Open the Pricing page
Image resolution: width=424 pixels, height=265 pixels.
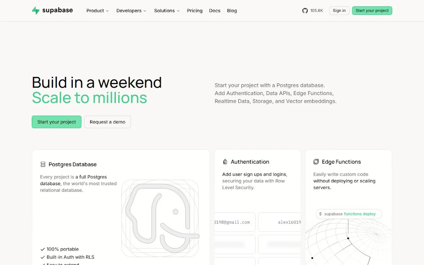pyautogui.click(x=195, y=11)
